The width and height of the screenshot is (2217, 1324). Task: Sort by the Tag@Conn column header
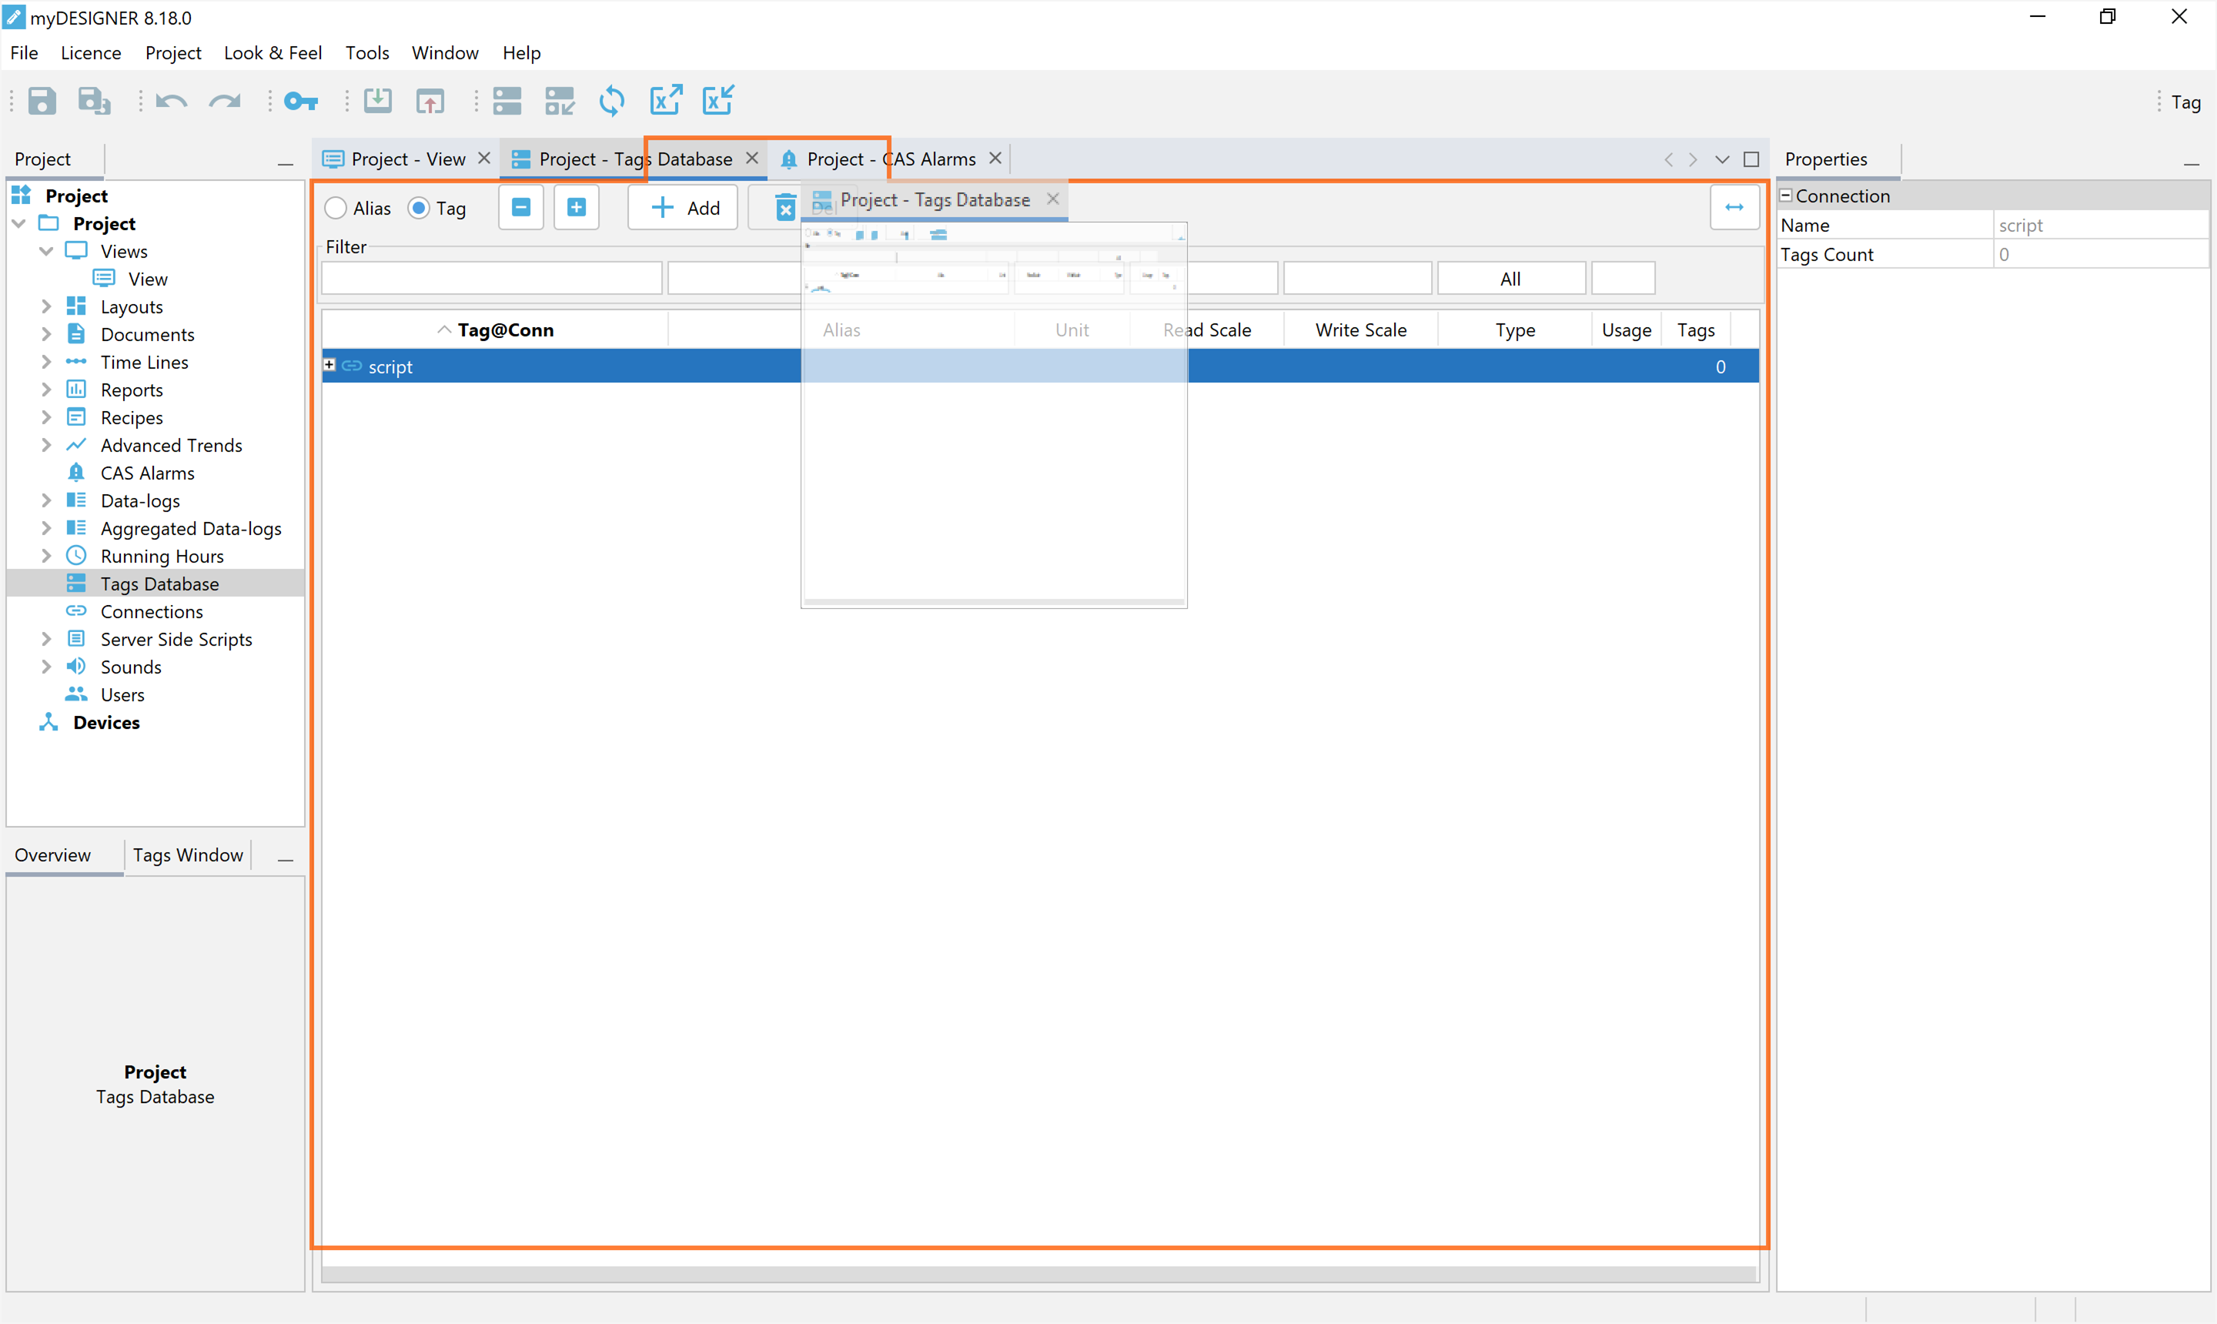coord(495,330)
